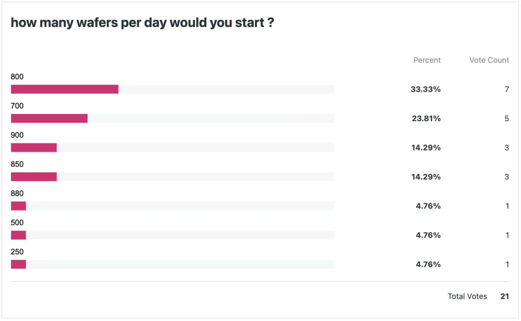Click the filled bar for option 700
The width and height of the screenshot is (521, 321).
click(x=49, y=119)
